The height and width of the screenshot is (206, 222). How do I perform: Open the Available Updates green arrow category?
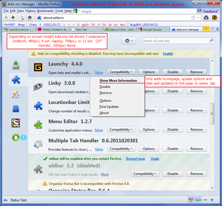click(16, 137)
